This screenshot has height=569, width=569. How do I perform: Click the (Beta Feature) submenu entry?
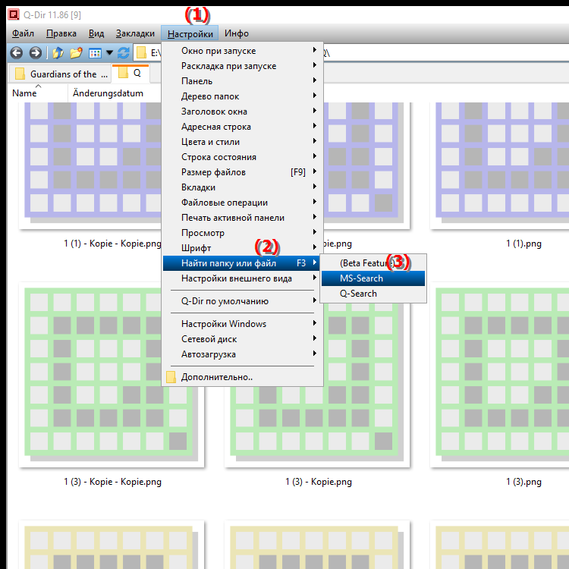pos(373,263)
